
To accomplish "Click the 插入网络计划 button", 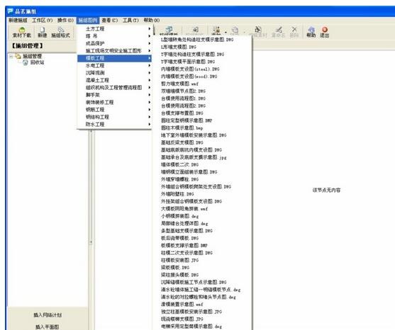I will (x=48, y=315).
